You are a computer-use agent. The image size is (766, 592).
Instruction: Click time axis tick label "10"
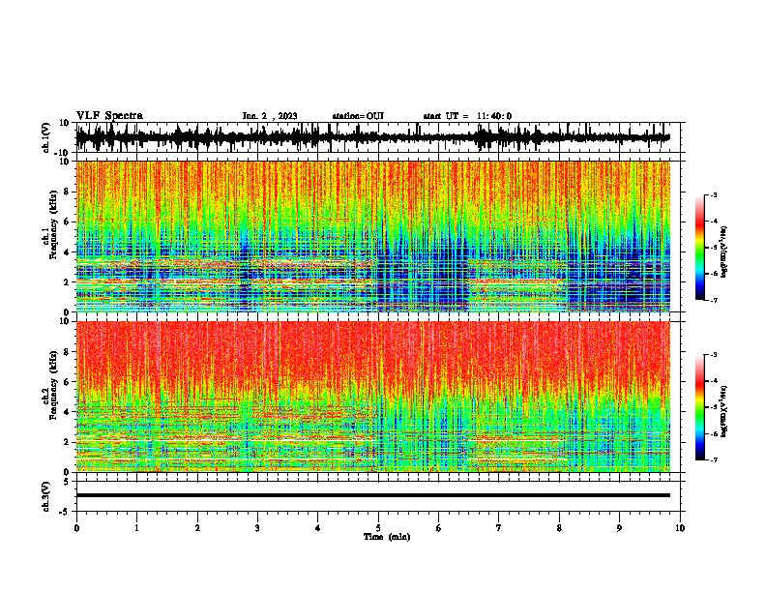[x=680, y=528]
